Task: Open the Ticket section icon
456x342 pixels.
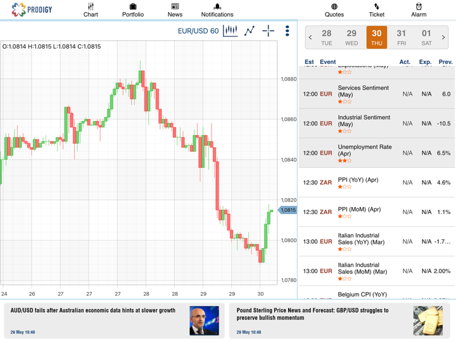Action: (376, 7)
